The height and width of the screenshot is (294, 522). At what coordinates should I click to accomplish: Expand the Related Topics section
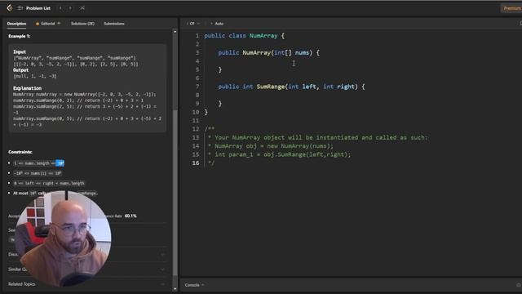click(86, 284)
